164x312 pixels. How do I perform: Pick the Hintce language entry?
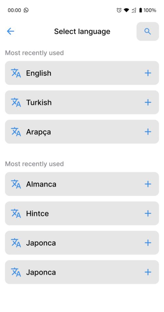point(82,213)
